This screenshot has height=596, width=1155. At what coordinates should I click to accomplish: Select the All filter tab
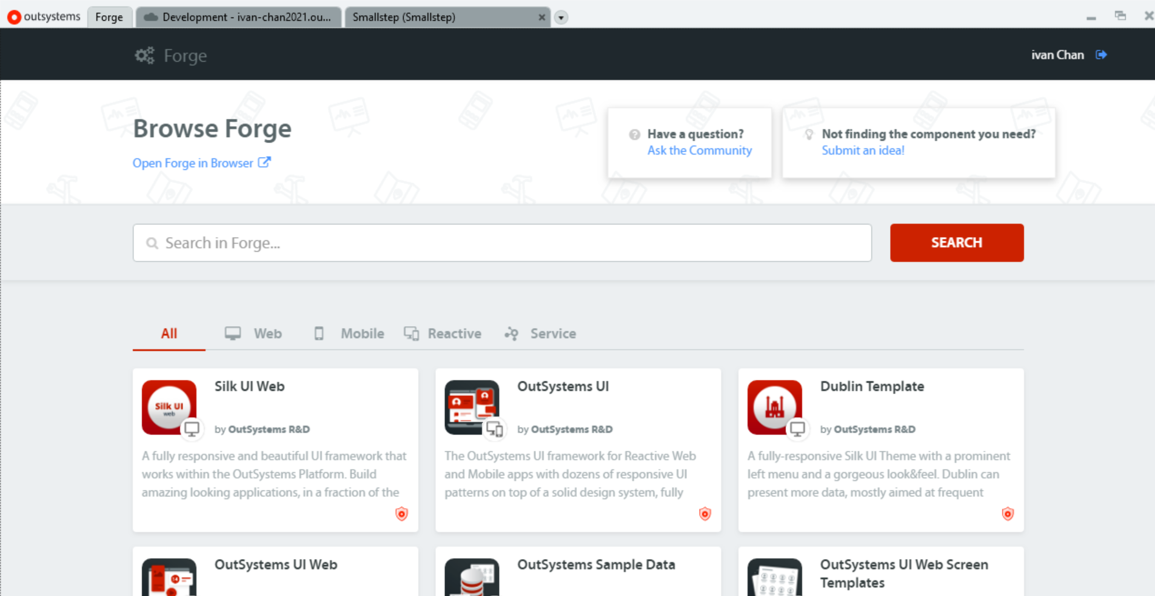pyautogui.click(x=169, y=333)
